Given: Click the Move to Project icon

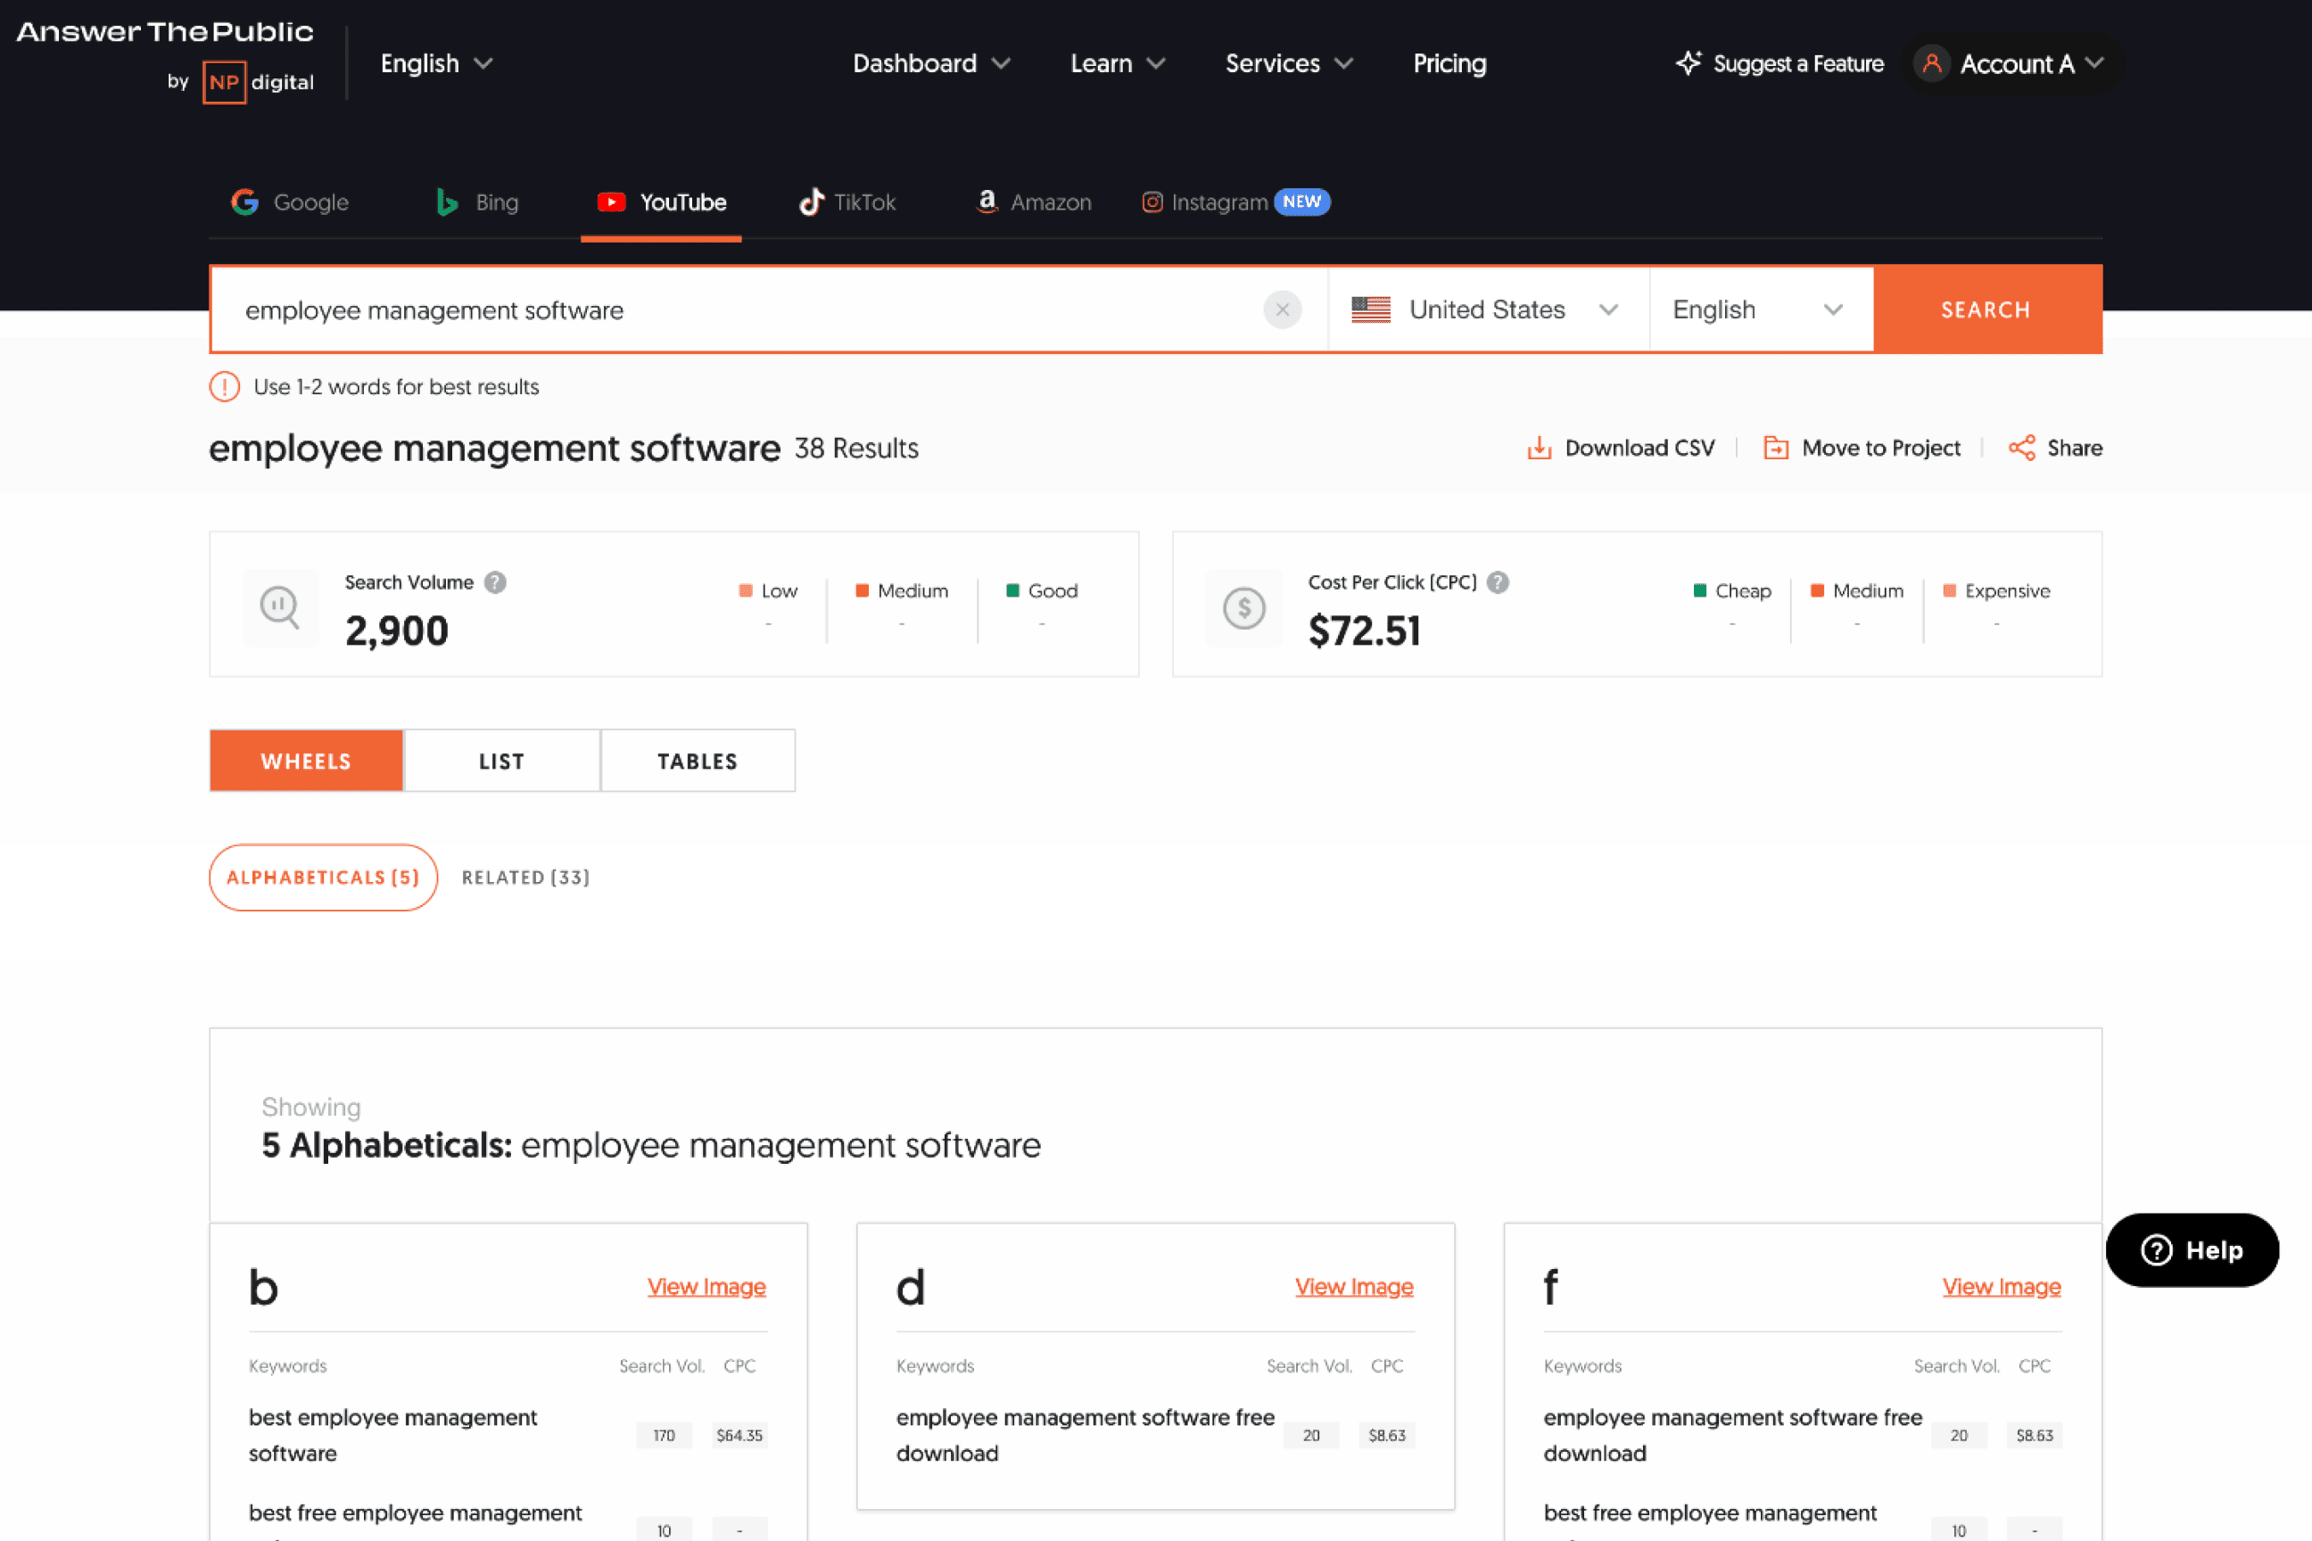Looking at the screenshot, I should coord(1775,449).
